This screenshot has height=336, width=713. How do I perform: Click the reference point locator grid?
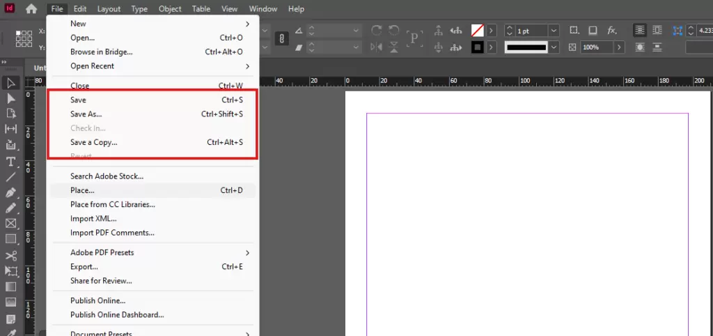[24, 38]
